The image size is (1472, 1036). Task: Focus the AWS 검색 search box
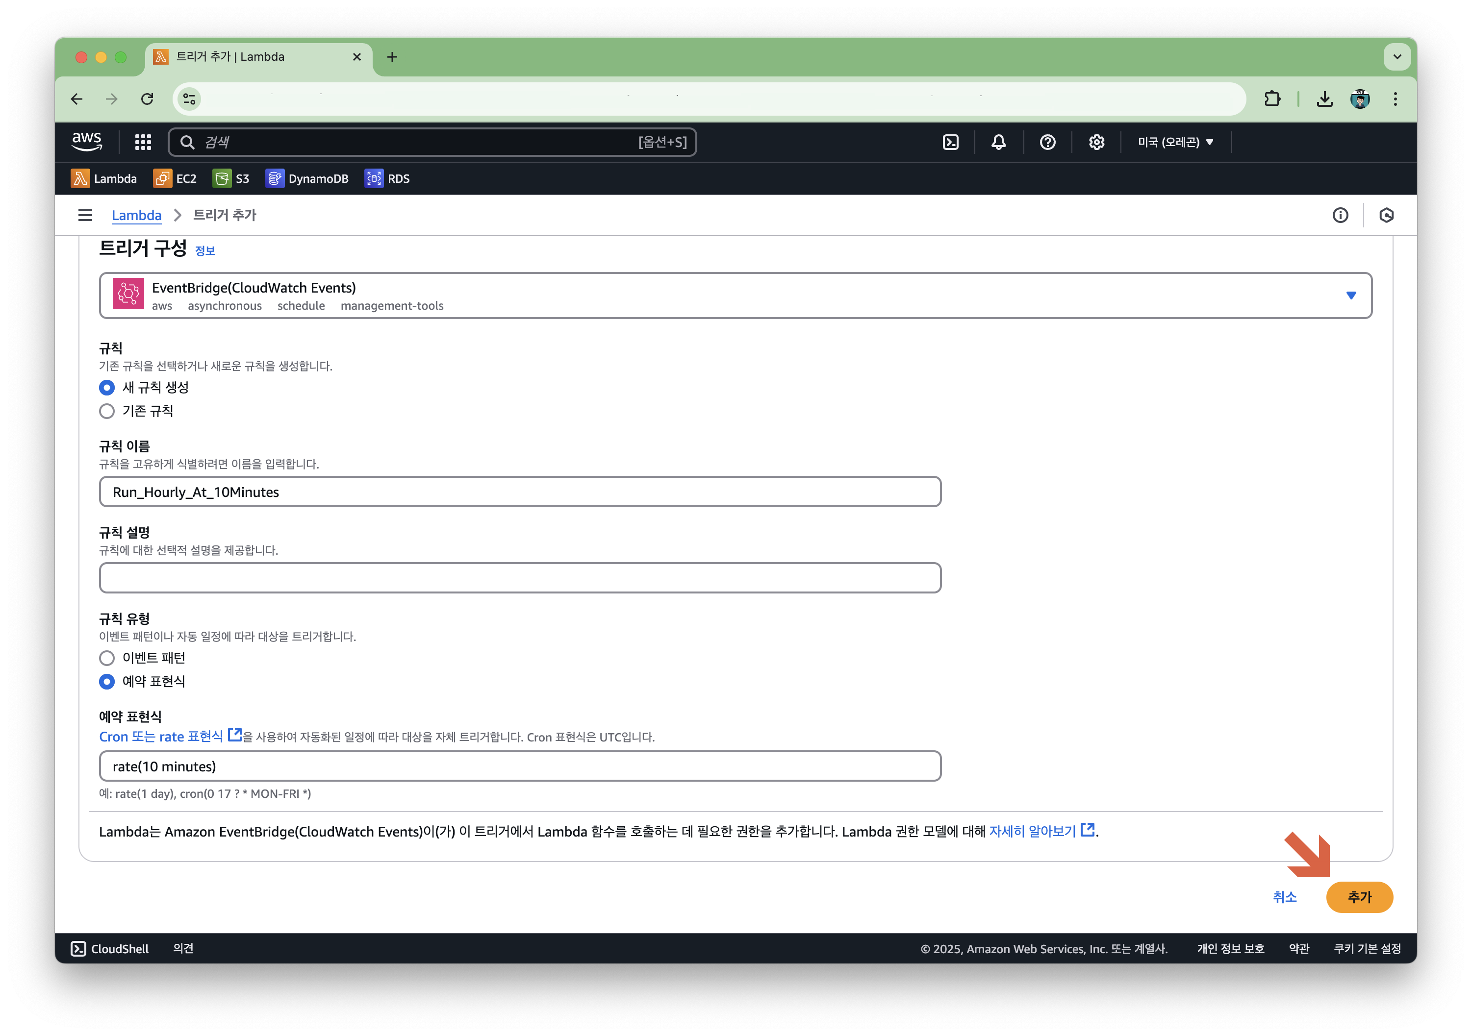[432, 142]
